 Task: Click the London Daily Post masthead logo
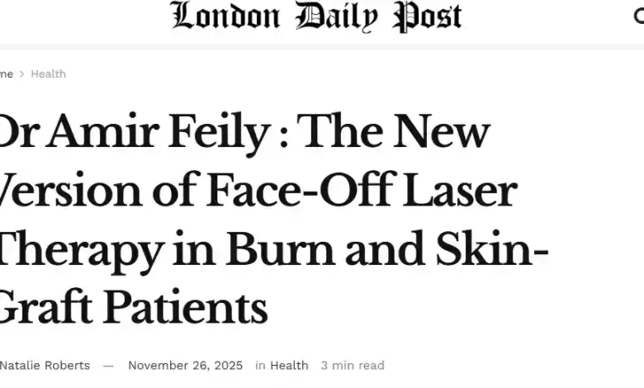[x=317, y=17]
